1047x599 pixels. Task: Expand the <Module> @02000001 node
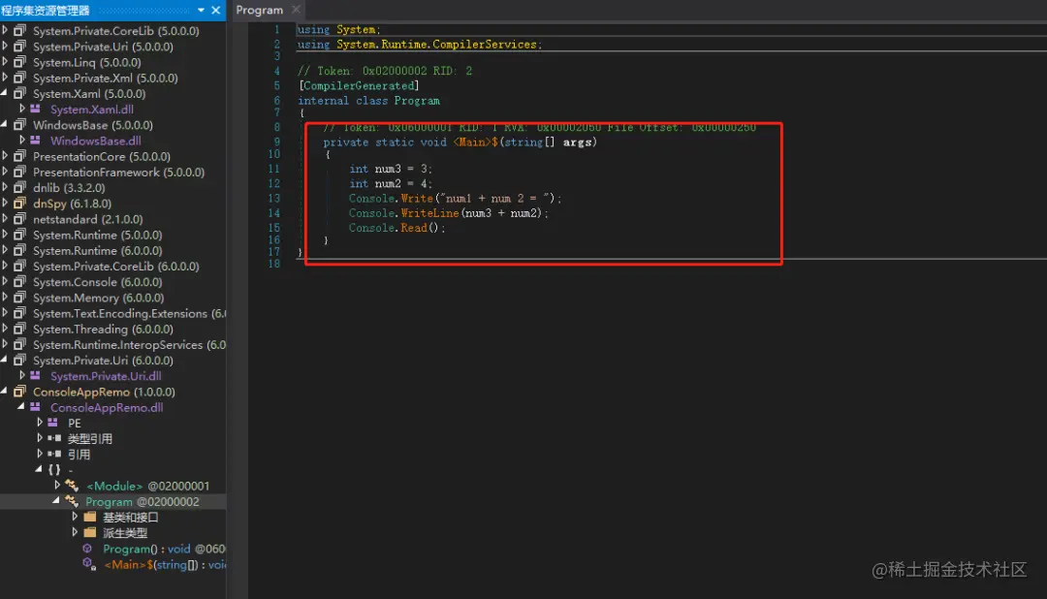(57, 486)
